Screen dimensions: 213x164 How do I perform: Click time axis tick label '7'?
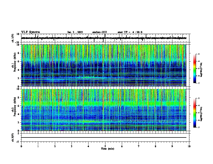pyautogui.click(x=139, y=146)
